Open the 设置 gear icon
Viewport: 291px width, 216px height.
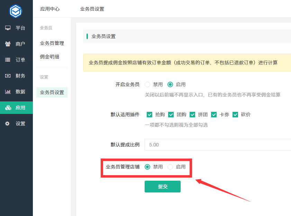click(x=7, y=124)
